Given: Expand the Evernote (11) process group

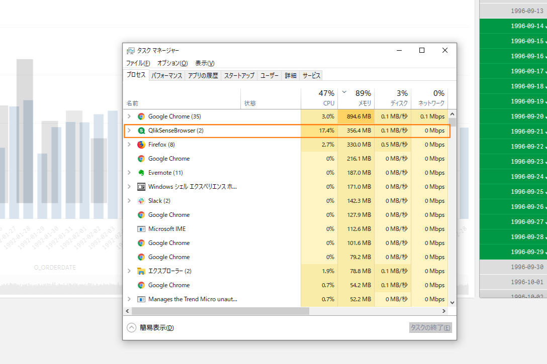Looking at the screenshot, I should 129,172.
